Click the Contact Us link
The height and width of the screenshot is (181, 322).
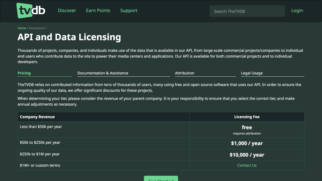[x=247, y=165]
